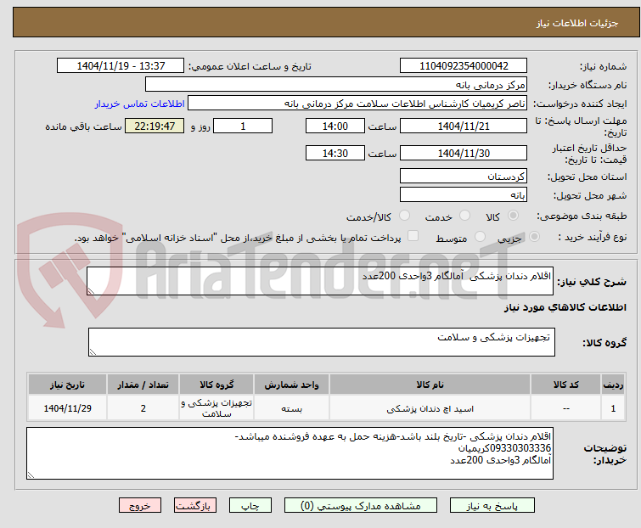Click the remaining time field 22:19:47
The width and height of the screenshot is (641, 528).
point(155,126)
